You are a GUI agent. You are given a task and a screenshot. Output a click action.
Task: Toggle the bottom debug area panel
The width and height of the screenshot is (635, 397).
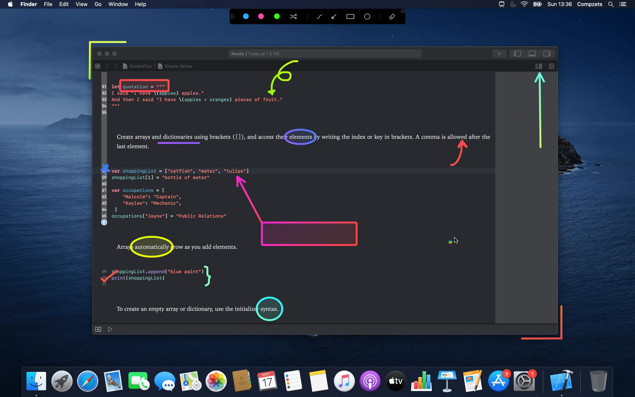(x=532, y=54)
